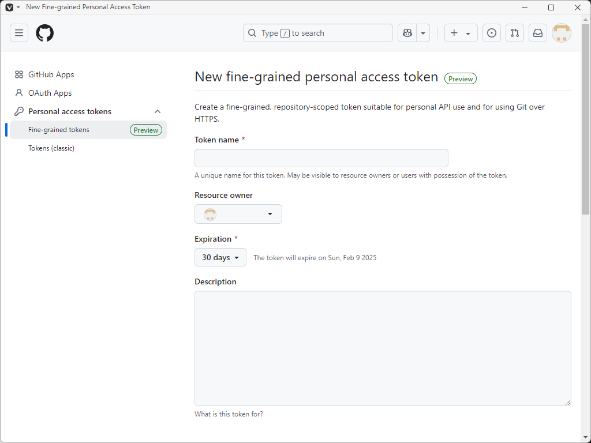
Task: Click the Token name input field
Action: (x=321, y=158)
